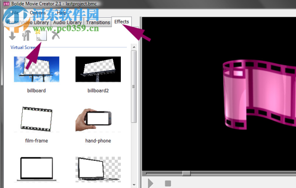Click the Bolide Movie Creator title bar icon
Screen dimensions: 296x188
[x=6, y=3]
